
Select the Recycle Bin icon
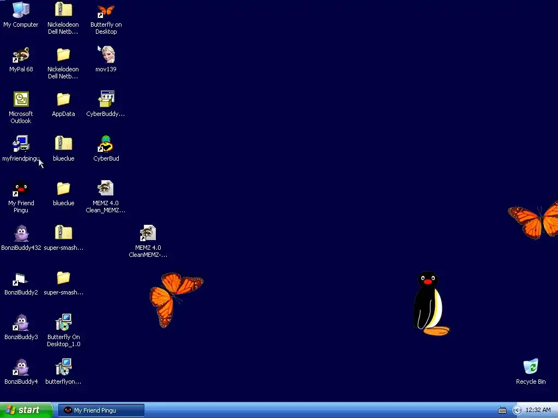pyautogui.click(x=531, y=367)
